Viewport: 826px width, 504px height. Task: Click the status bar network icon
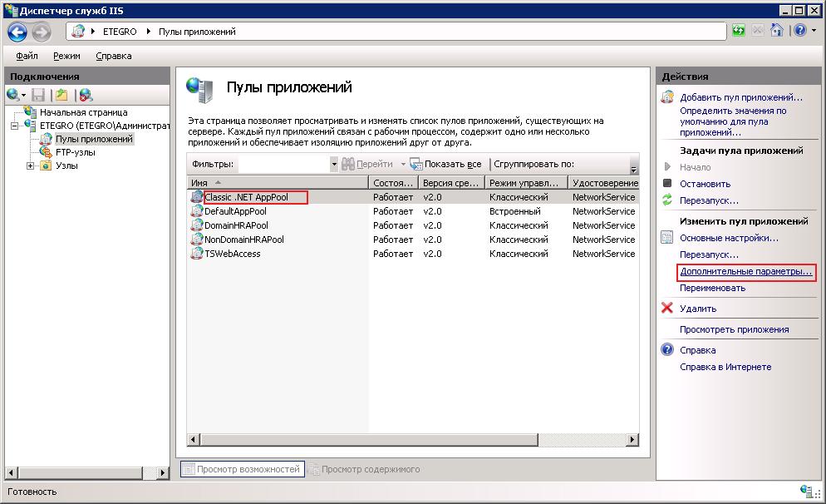click(806, 491)
